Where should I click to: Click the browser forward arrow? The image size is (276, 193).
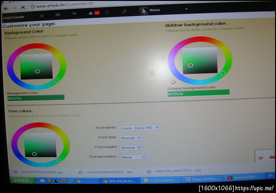14,8
